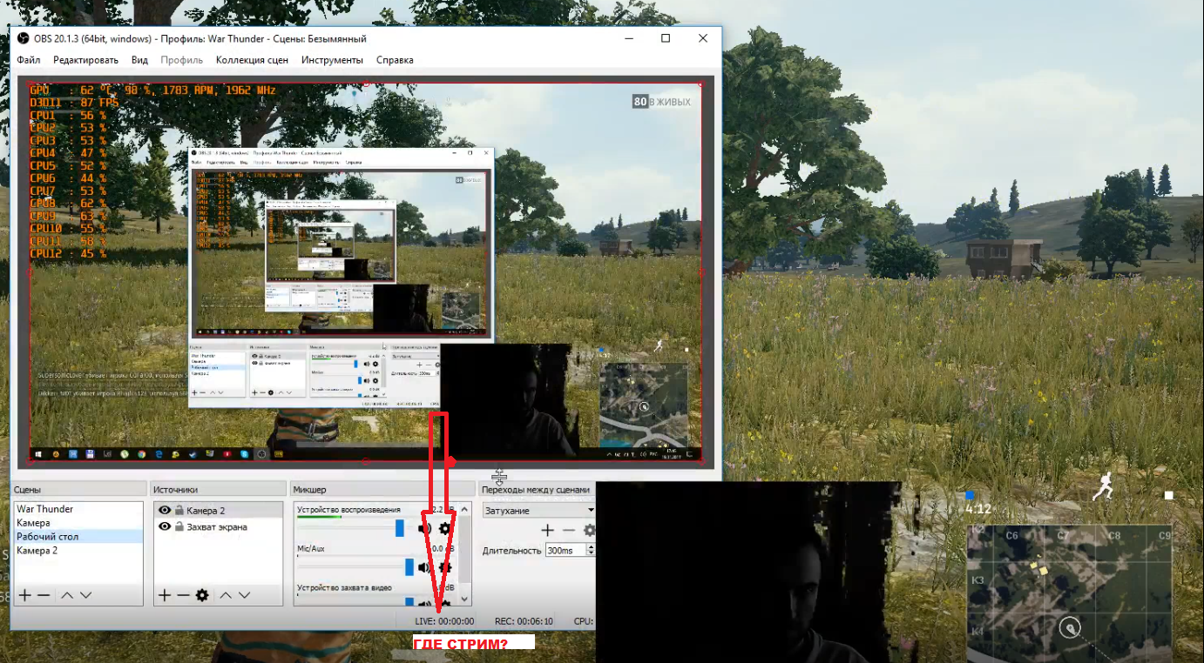Select the Камера scene

click(78, 523)
